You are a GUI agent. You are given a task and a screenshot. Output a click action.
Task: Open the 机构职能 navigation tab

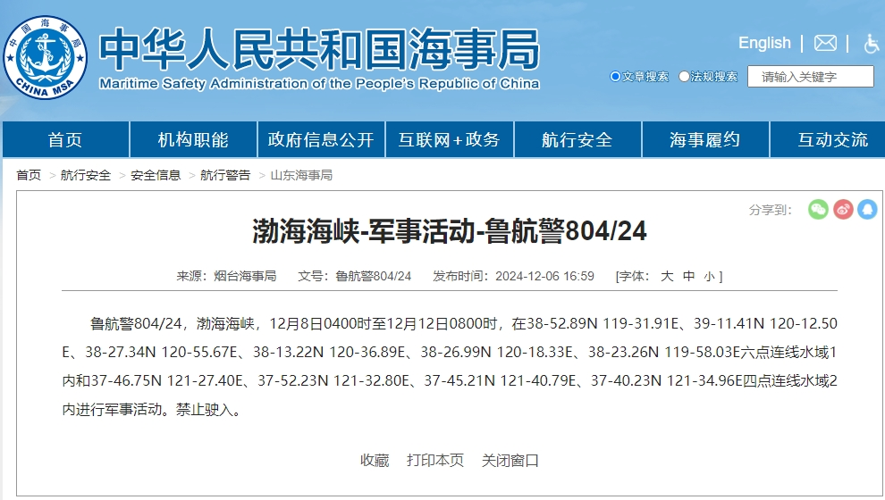(193, 139)
